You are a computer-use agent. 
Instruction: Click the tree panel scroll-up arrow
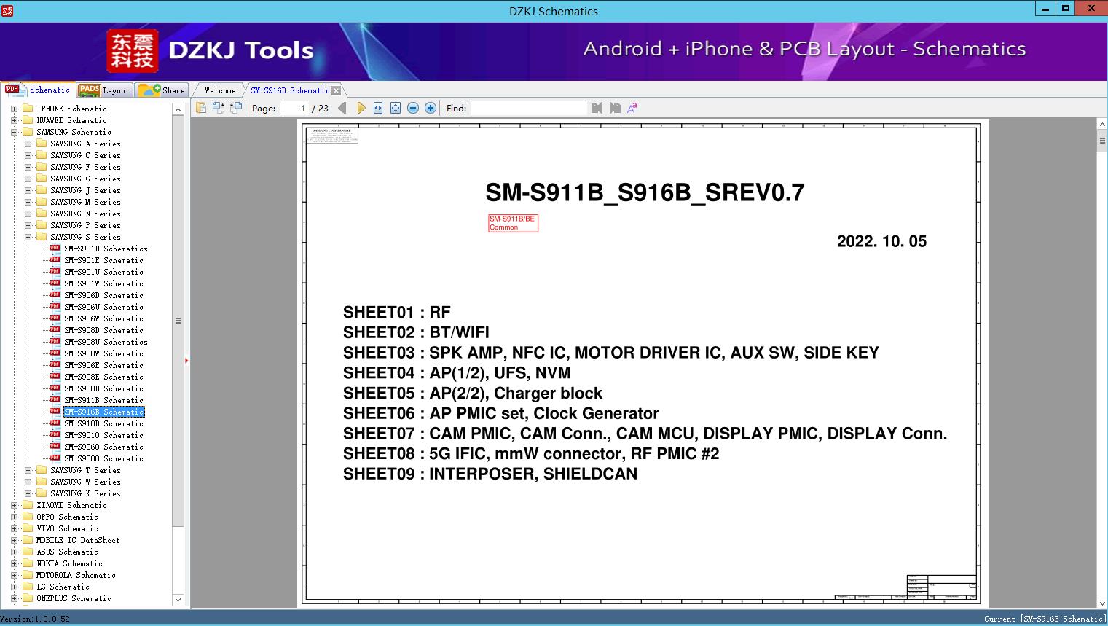[178, 109]
